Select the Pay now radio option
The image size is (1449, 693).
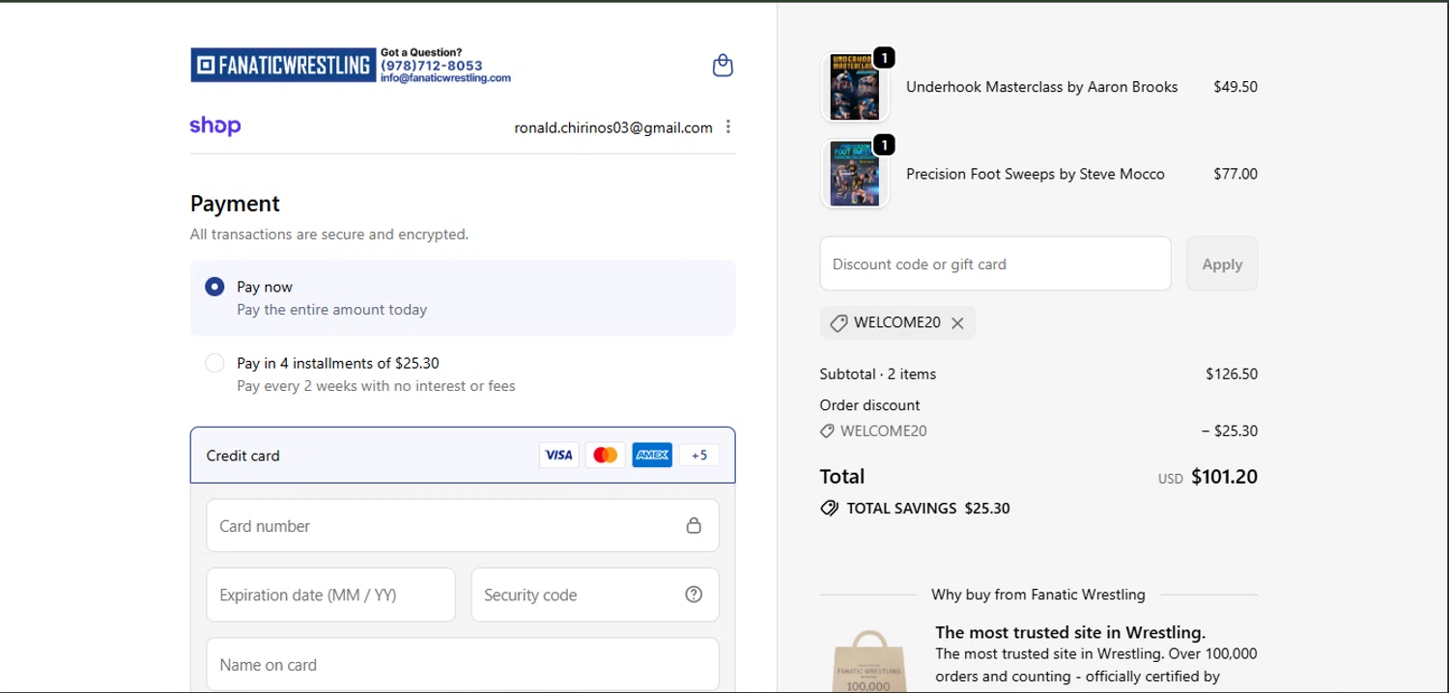click(x=214, y=287)
